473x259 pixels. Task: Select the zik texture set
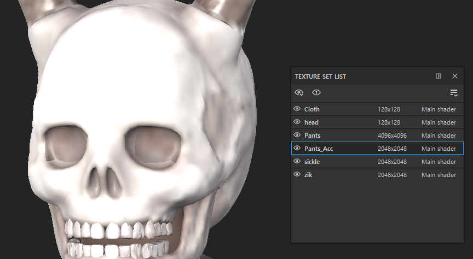[308, 175]
